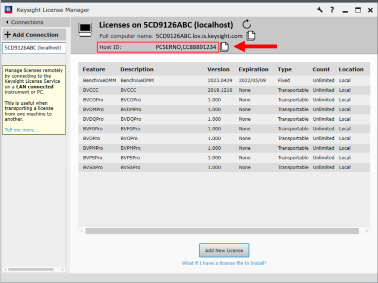Open help via the question mark icon
Image resolution: width=378 pixels, height=283 pixels.
click(332, 10)
